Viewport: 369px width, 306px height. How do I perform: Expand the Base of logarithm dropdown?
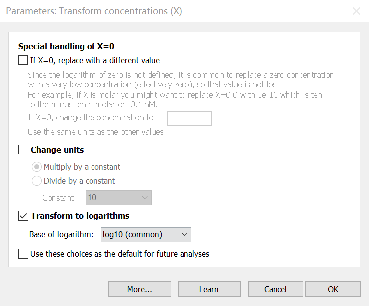pos(146,234)
